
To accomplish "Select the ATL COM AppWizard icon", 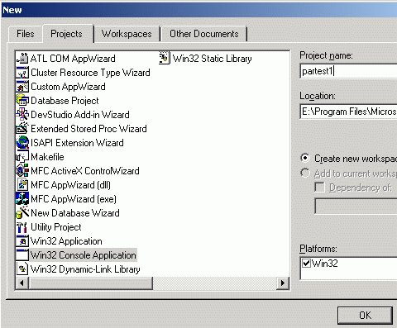I will point(22,59).
